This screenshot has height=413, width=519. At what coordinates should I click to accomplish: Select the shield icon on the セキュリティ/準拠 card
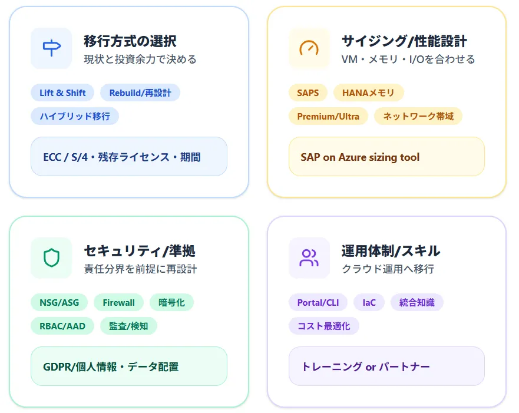click(x=50, y=258)
